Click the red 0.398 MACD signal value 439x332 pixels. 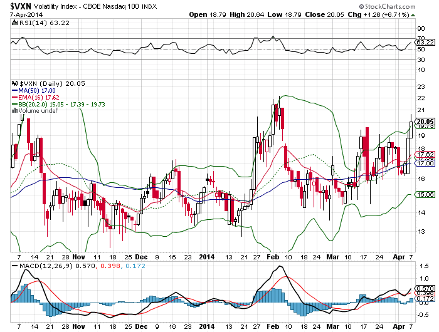click(x=110, y=266)
